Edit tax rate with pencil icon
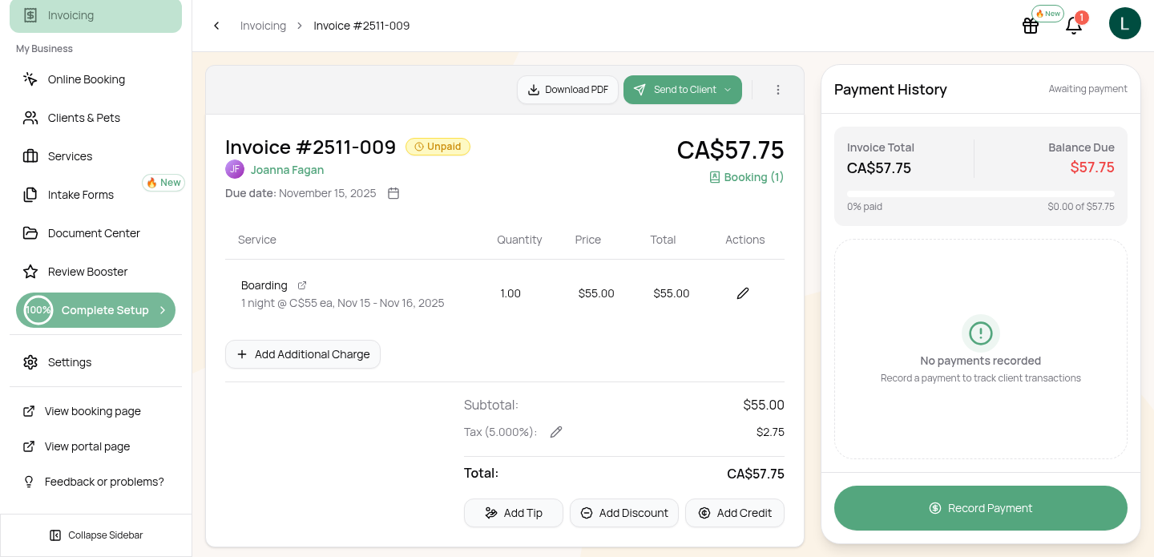This screenshot has height=557, width=1154. [x=556, y=432]
